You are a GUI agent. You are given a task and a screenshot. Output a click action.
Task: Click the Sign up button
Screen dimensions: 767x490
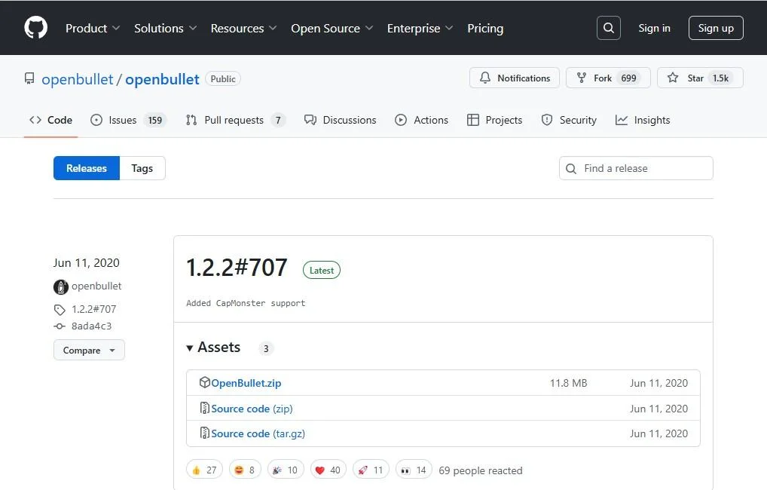[x=716, y=28]
